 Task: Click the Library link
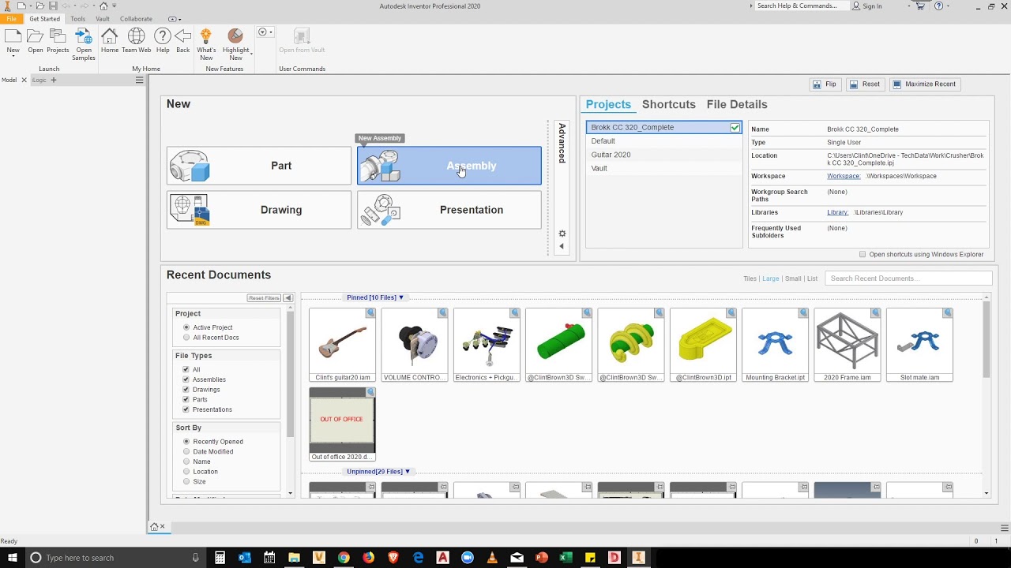[x=838, y=212]
